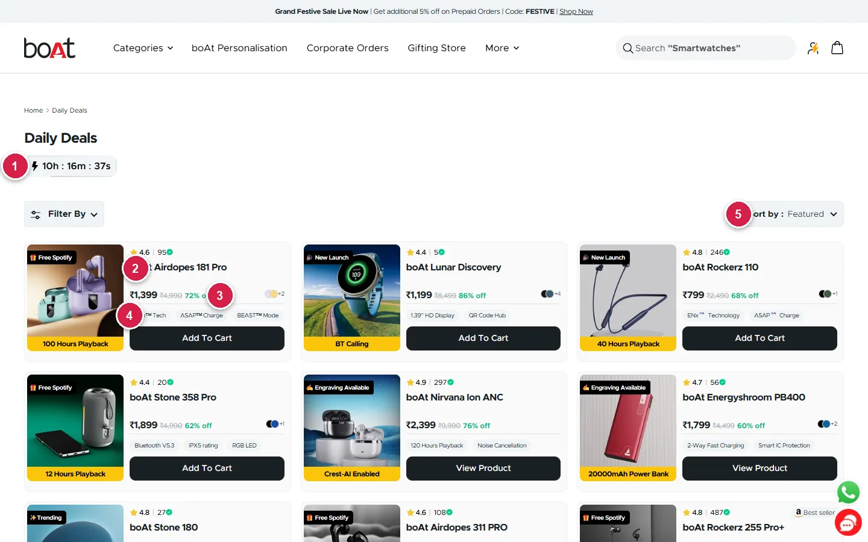Open WhatsApp chat floating icon
Screen dimensions: 868x542
pyautogui.click(x=848, y=492)
